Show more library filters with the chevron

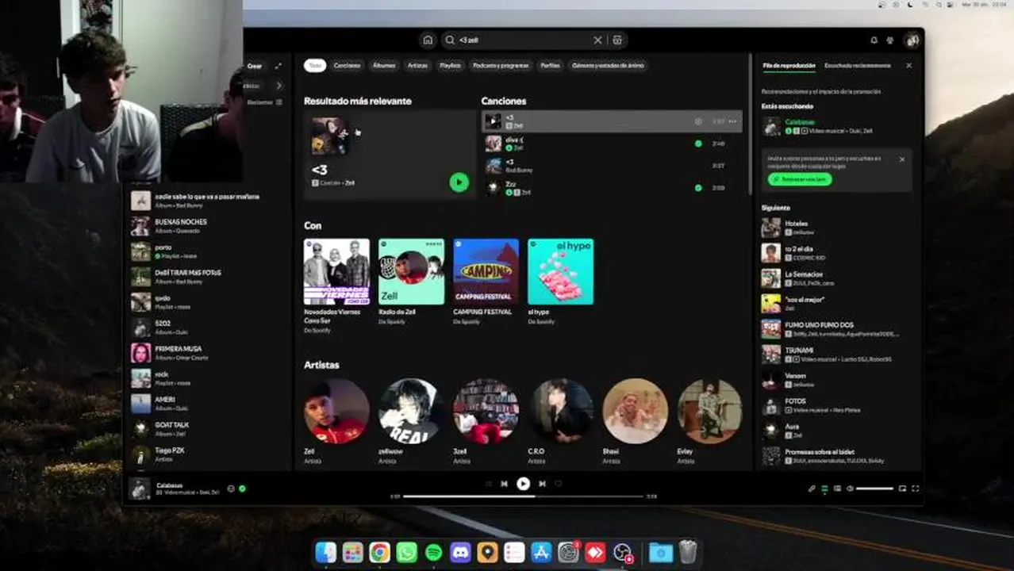click(279, 86)
